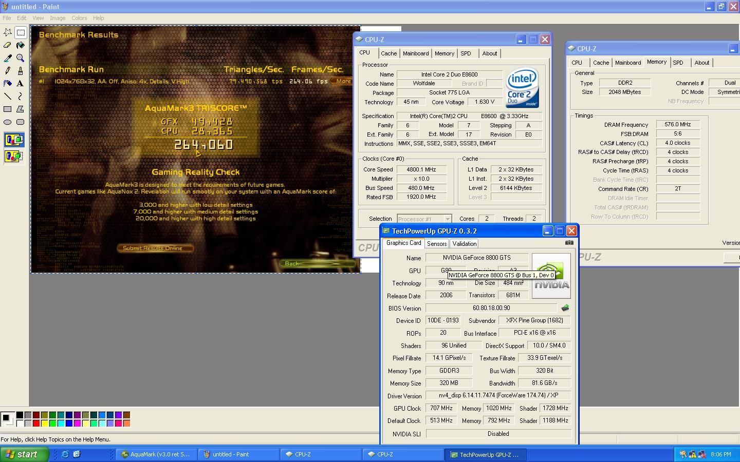This screenshot has width=740, height=462.
Task: Enable opaque selection mode option
Action: tap(14, 140)
